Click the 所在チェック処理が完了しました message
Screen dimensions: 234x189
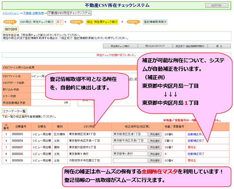pos(116,55)
